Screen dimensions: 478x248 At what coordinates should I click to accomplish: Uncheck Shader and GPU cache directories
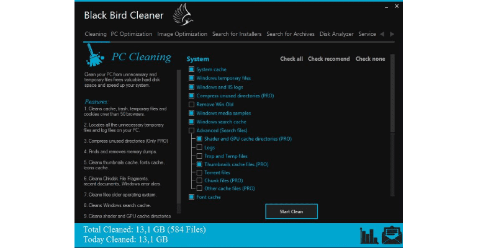[x=199, y=139]
